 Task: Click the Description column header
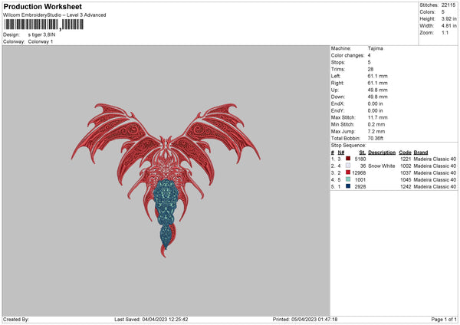coord(382,152)
